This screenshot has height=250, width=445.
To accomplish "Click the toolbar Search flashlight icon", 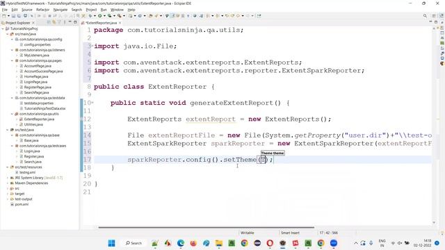I will coord(156,16).
